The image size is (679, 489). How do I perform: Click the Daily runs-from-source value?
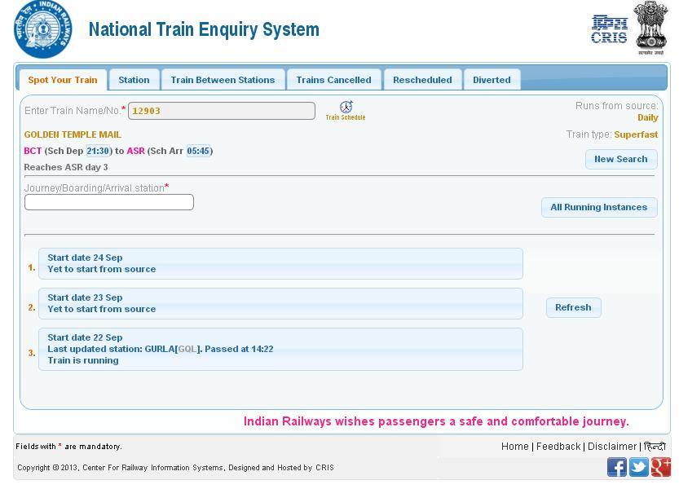[648, 118]
